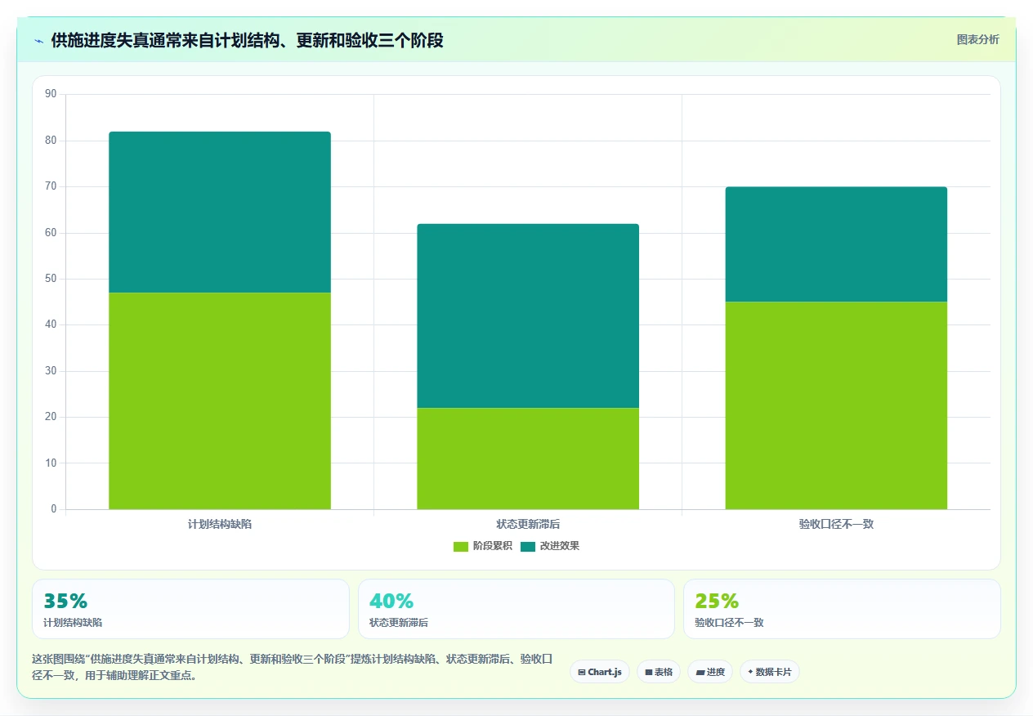The height and width of the screenshot is (716, 1033).
Task: Click the chart title 供施进度失真 heading
Action: 247,40
